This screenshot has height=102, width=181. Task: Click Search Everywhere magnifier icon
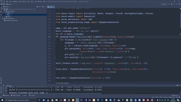pyautogui.click(x=180, y=4)
